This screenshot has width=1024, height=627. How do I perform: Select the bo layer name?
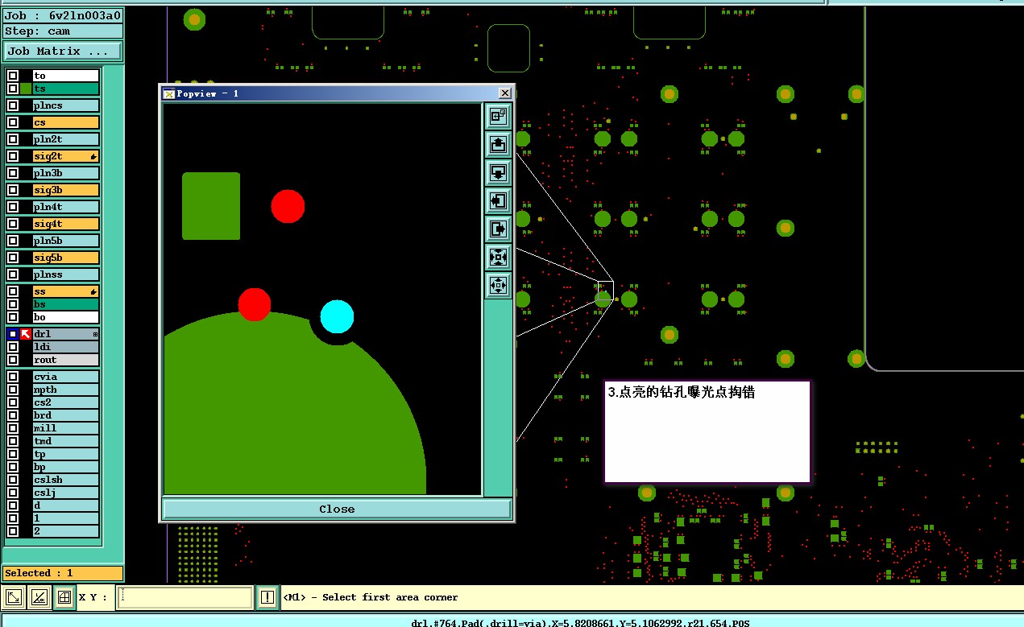(x=66, y=317)
